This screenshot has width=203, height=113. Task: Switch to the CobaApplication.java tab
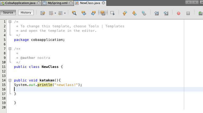(x=20, y=3)
